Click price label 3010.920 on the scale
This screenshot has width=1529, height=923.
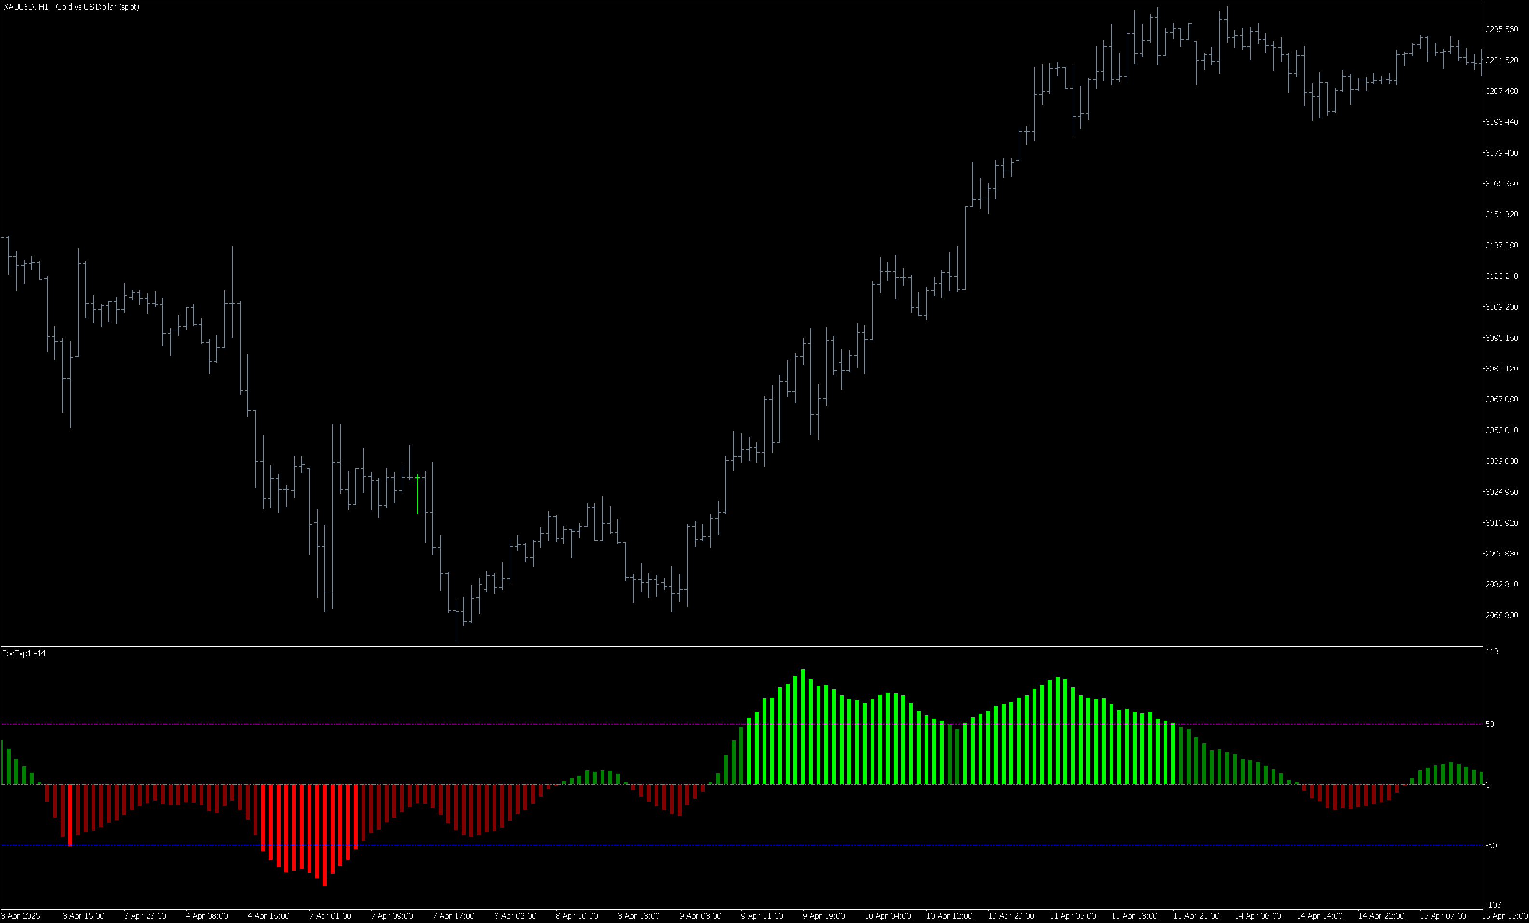(x=1501, y=523)
